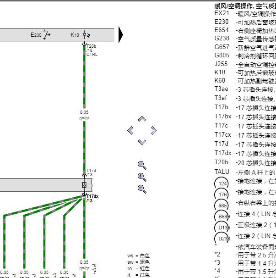Select the T17d /13 connector label
This screenshot has width=276, height=278.
point(91,172)
